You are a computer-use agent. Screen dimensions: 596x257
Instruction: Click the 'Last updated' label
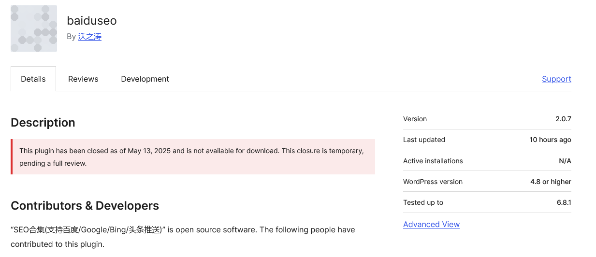tap(424, 140)
